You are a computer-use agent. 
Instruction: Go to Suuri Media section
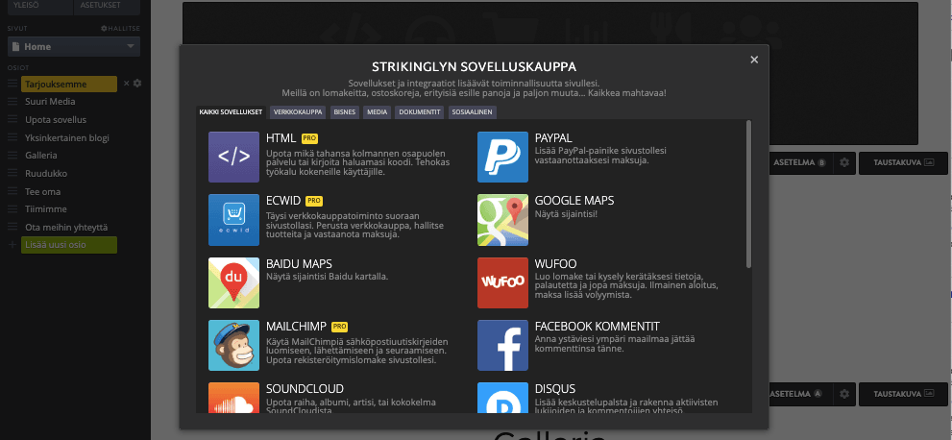[x=50, y=101]
